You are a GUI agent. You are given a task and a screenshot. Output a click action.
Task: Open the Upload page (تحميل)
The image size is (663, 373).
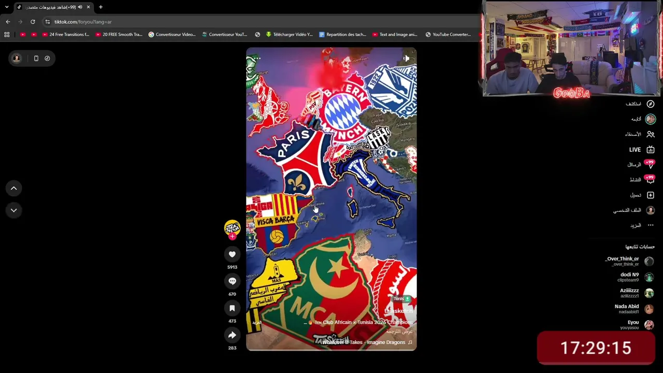tap(642, 195)
